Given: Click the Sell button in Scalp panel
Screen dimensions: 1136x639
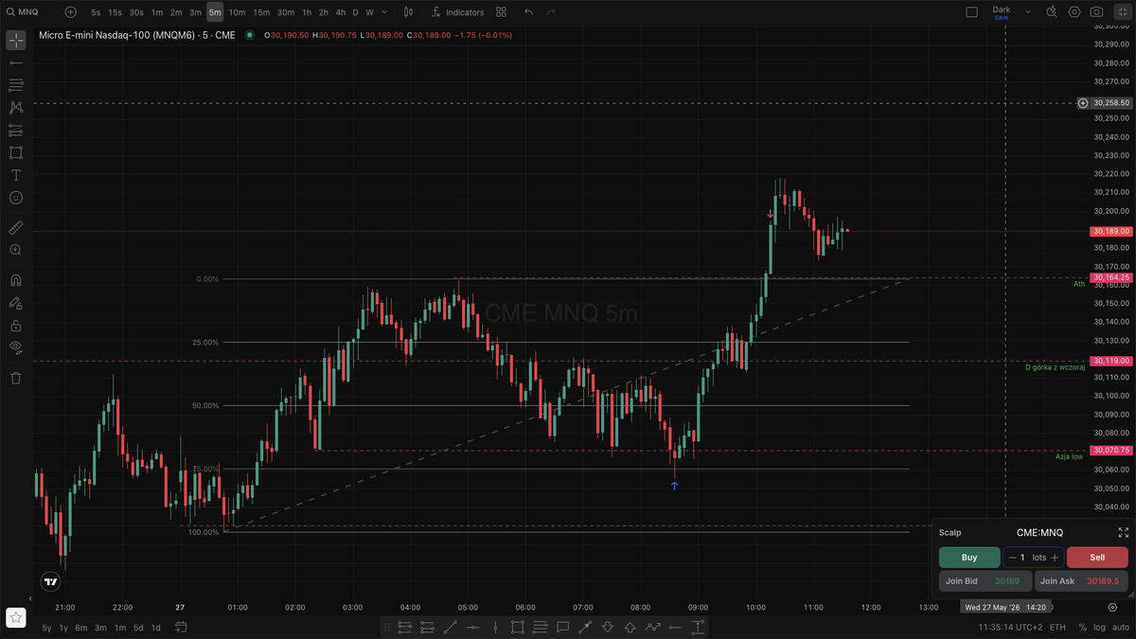Looking at the screenshot, I should coord(1097,558).
